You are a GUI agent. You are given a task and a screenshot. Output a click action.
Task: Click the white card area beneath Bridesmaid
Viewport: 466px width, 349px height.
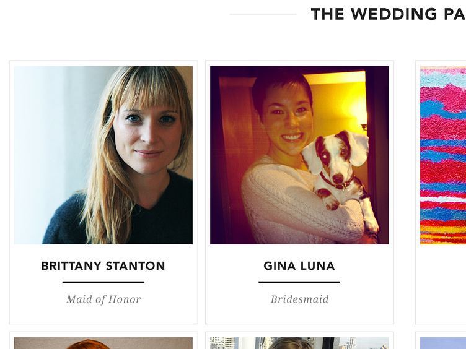tap(299, 314)
